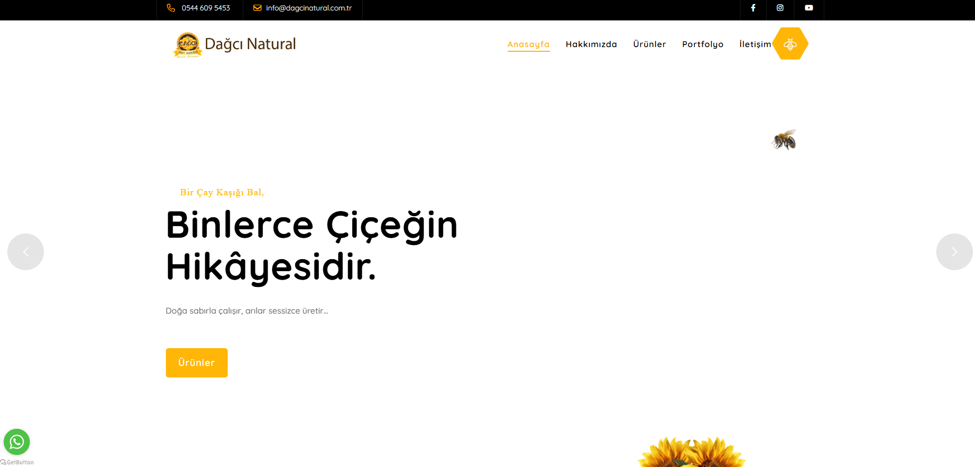Image resolution: width=975 pixels, height=467 pixels.
Task: Select the Anasayfa menu item
Action: [x=528, y=45]
